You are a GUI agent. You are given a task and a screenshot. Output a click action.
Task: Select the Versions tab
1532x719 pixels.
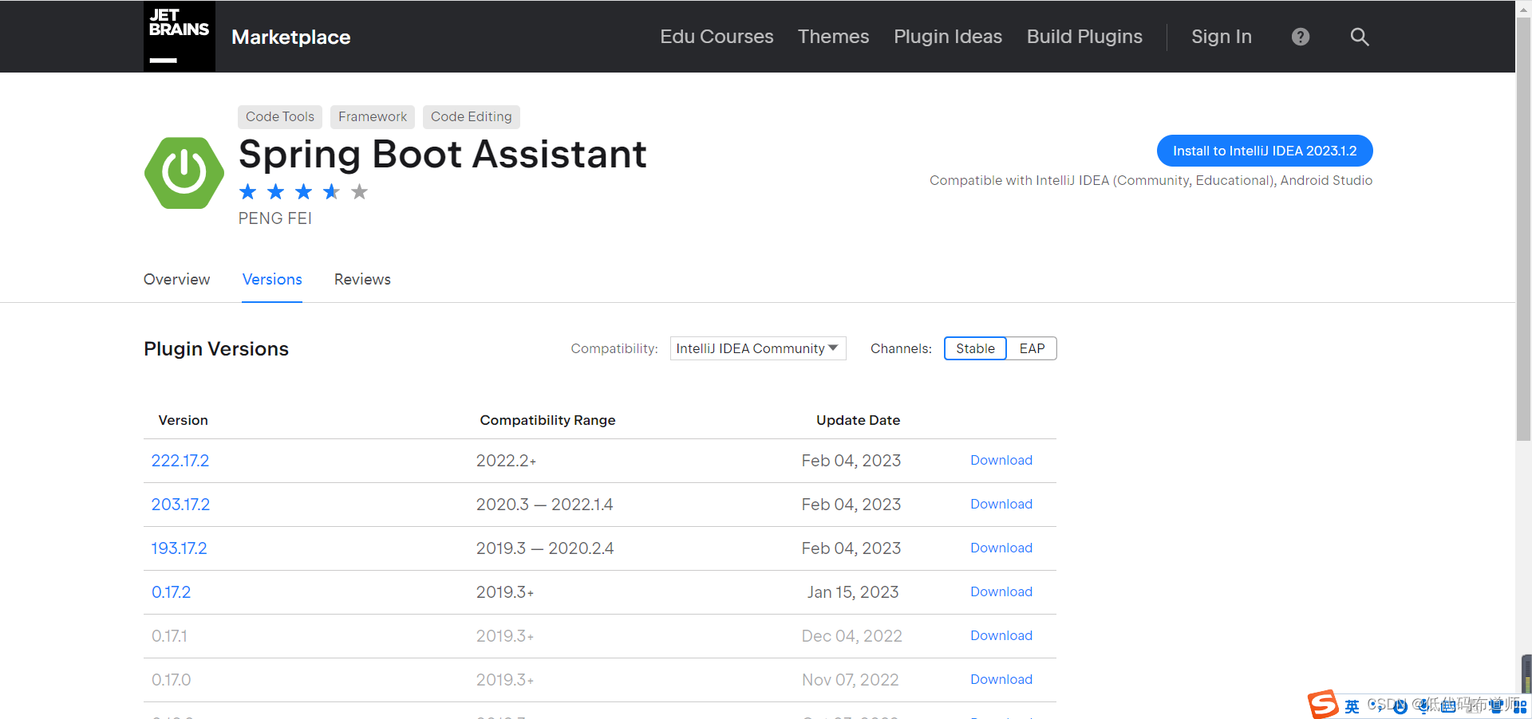pyautogui.click(x=272, y=280)
